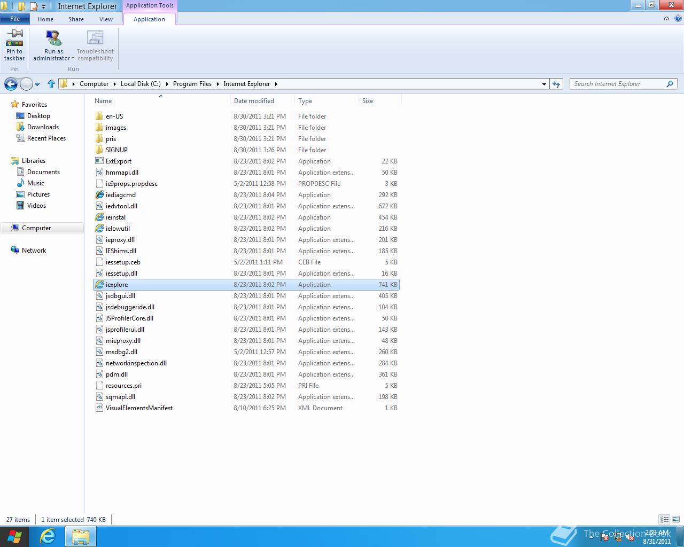684x547 pixels.
Task: Collapse the ribbon with the chevron
Action: 666,19
